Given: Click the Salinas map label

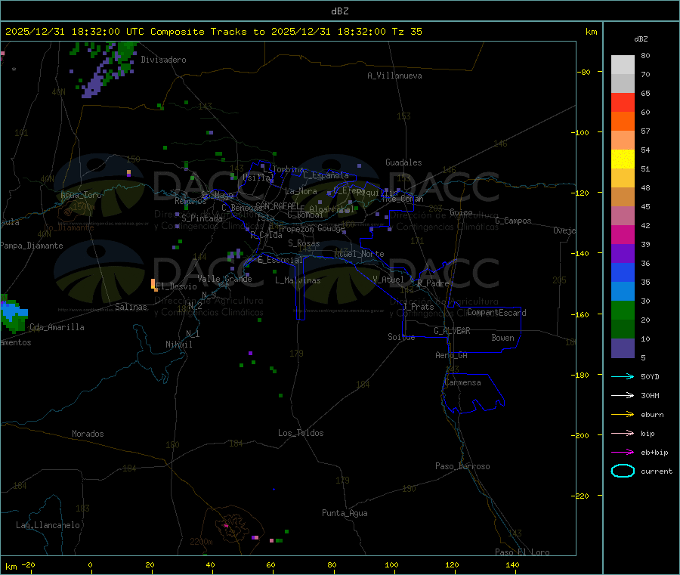Looking at the screenshot, I should tap(131, 307).
